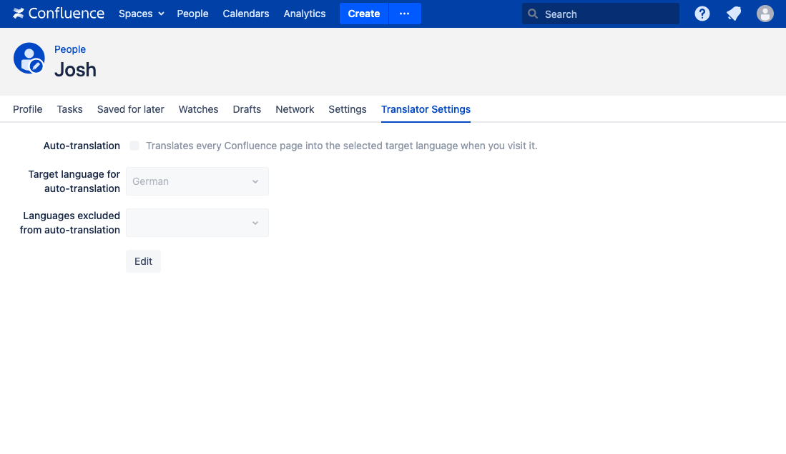Screen dimensions: 786x454
Task: Open the Languages excluded from auto-translation dropdown
Action: click(x=197, y=223)
